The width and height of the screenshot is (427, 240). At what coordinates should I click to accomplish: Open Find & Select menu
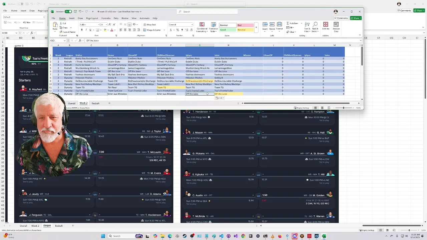315,27
